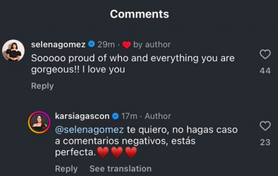Open the selenagomez username profile link

(58, 44)
